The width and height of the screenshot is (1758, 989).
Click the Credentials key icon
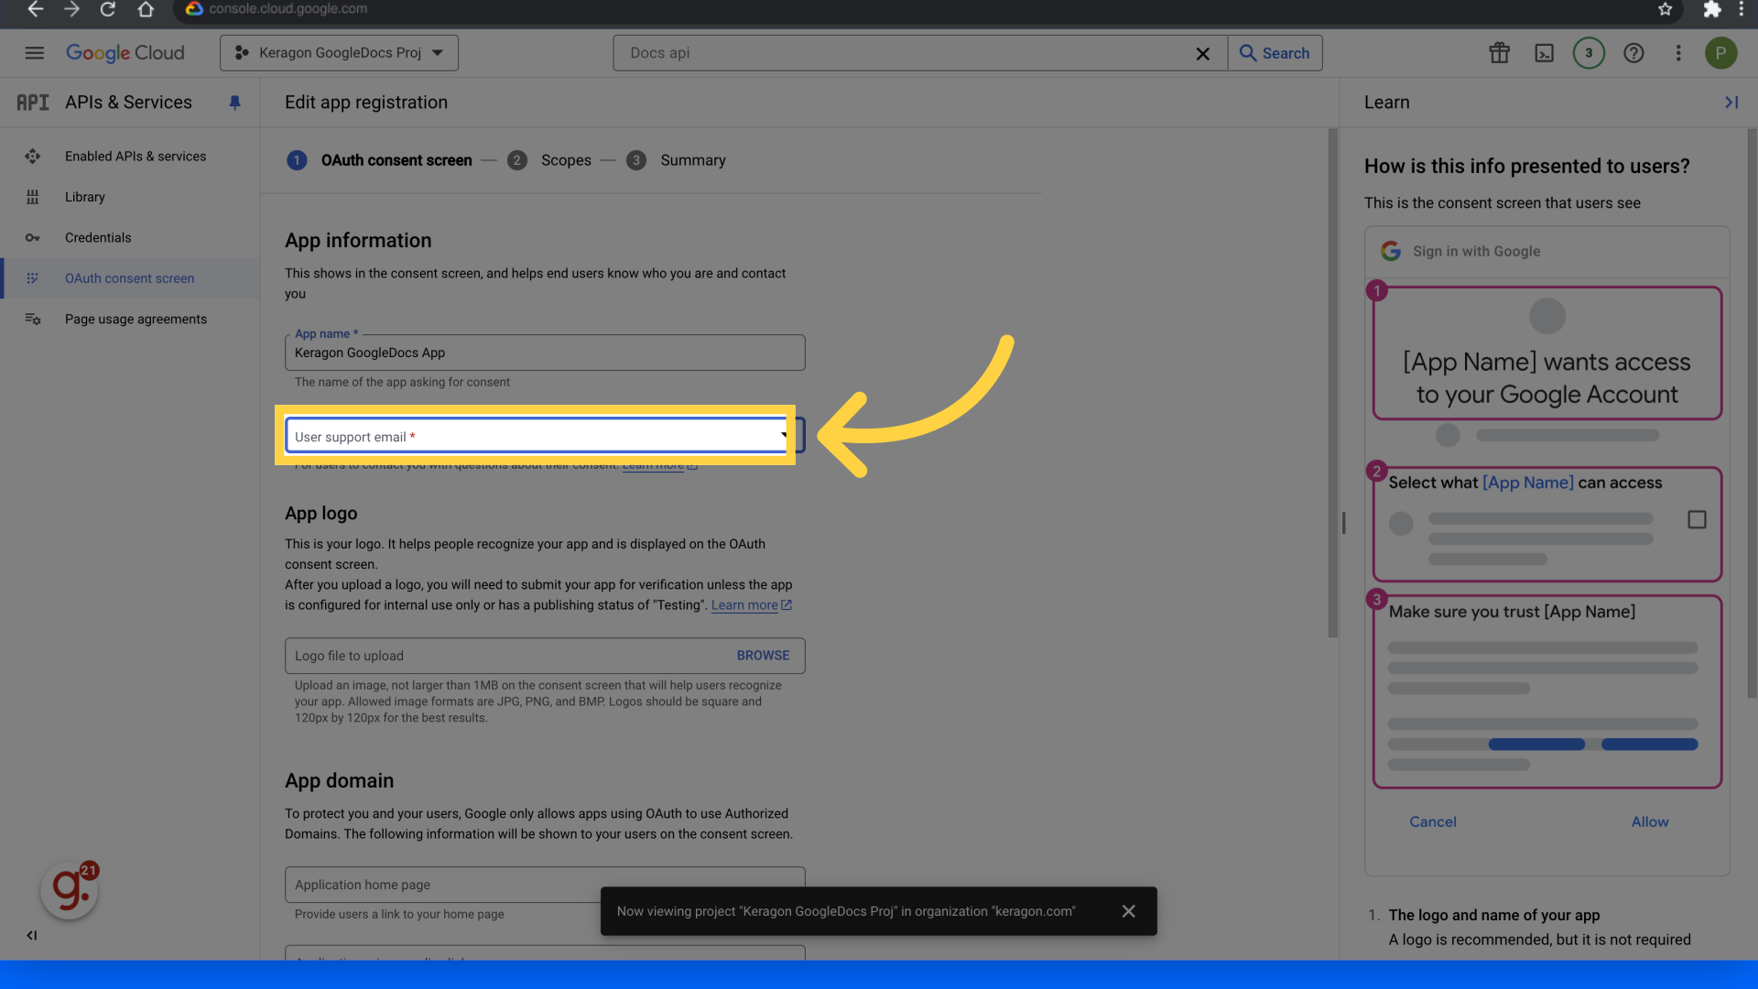coord(33,238)
